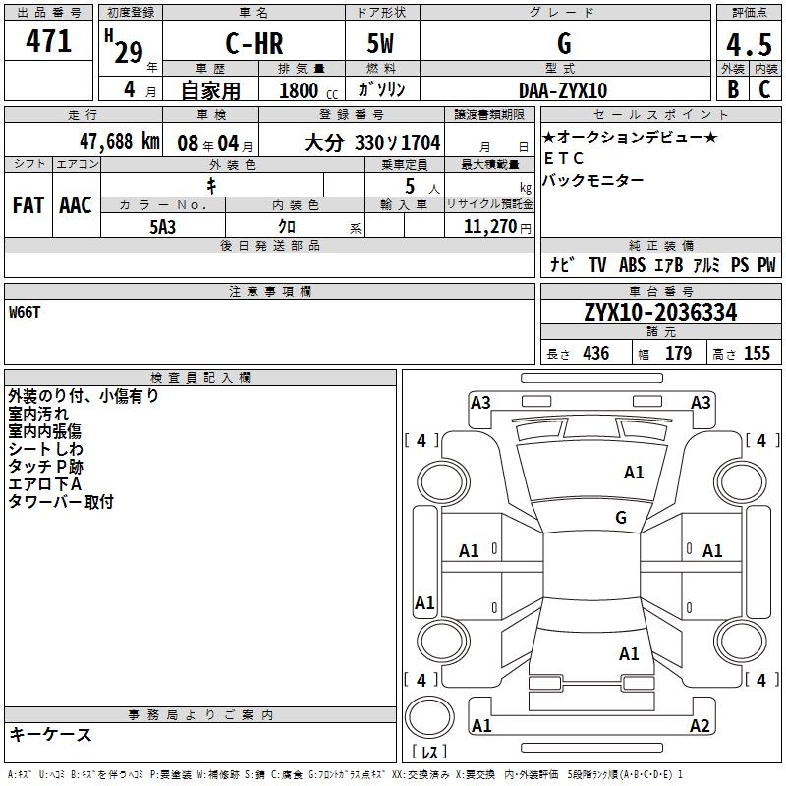
Task: Click the ★オークションデビュー★ sales point
Action: click(x=630, y=137)
